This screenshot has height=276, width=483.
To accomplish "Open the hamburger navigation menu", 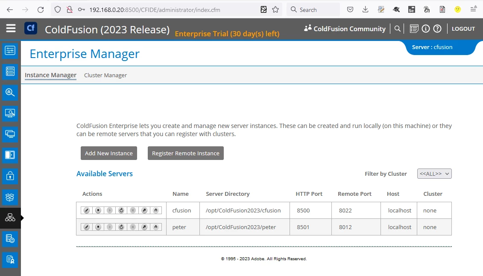I will coord(11,29).
